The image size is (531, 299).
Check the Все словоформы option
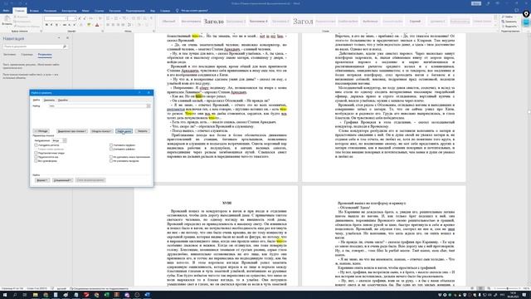pos(37,161)
